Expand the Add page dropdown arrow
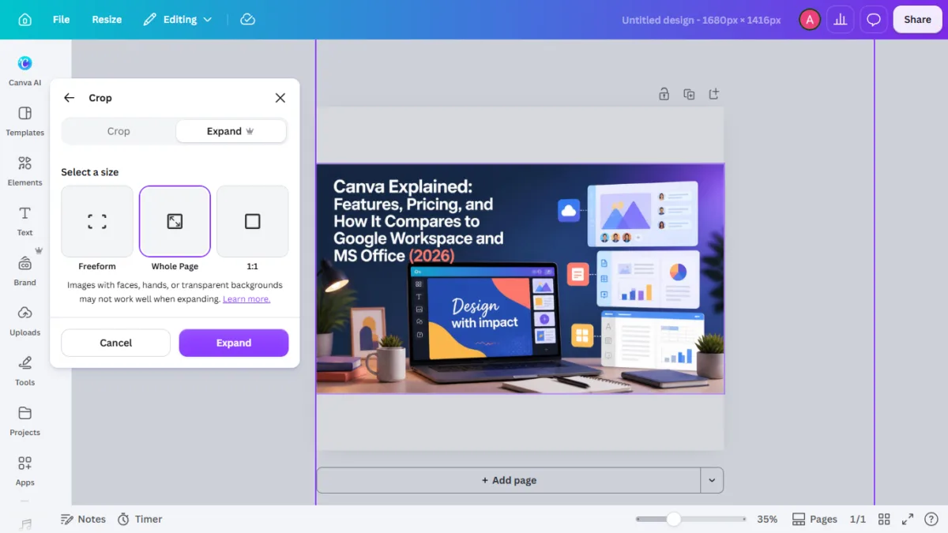This screenshot has width=948, height=533. point(712,480)
